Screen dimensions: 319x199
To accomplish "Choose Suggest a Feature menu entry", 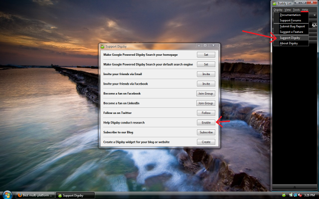I will 291,32.
